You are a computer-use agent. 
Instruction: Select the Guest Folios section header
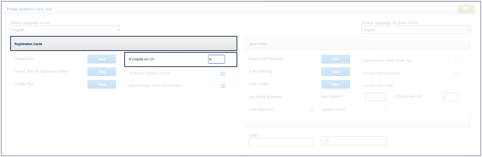[x=357, y=44]
